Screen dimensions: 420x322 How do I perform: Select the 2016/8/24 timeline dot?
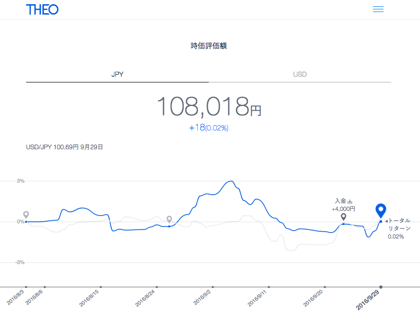tap(157, 287)
